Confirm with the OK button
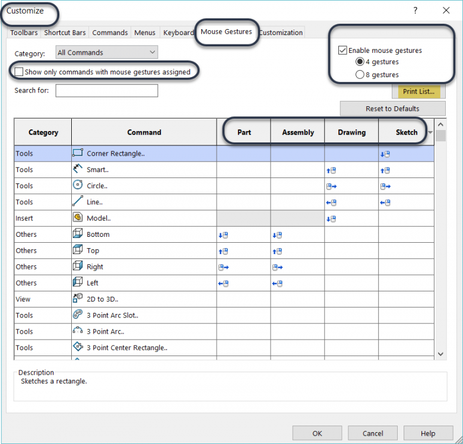Screen dimensions: 463x444 (x=317, y=433)
